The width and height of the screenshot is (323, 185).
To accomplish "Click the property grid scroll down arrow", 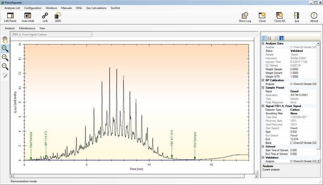I will point(318,161).
